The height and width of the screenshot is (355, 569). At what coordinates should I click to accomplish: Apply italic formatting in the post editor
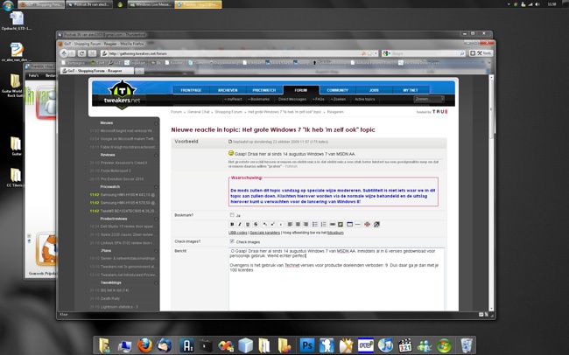(240, 225)
